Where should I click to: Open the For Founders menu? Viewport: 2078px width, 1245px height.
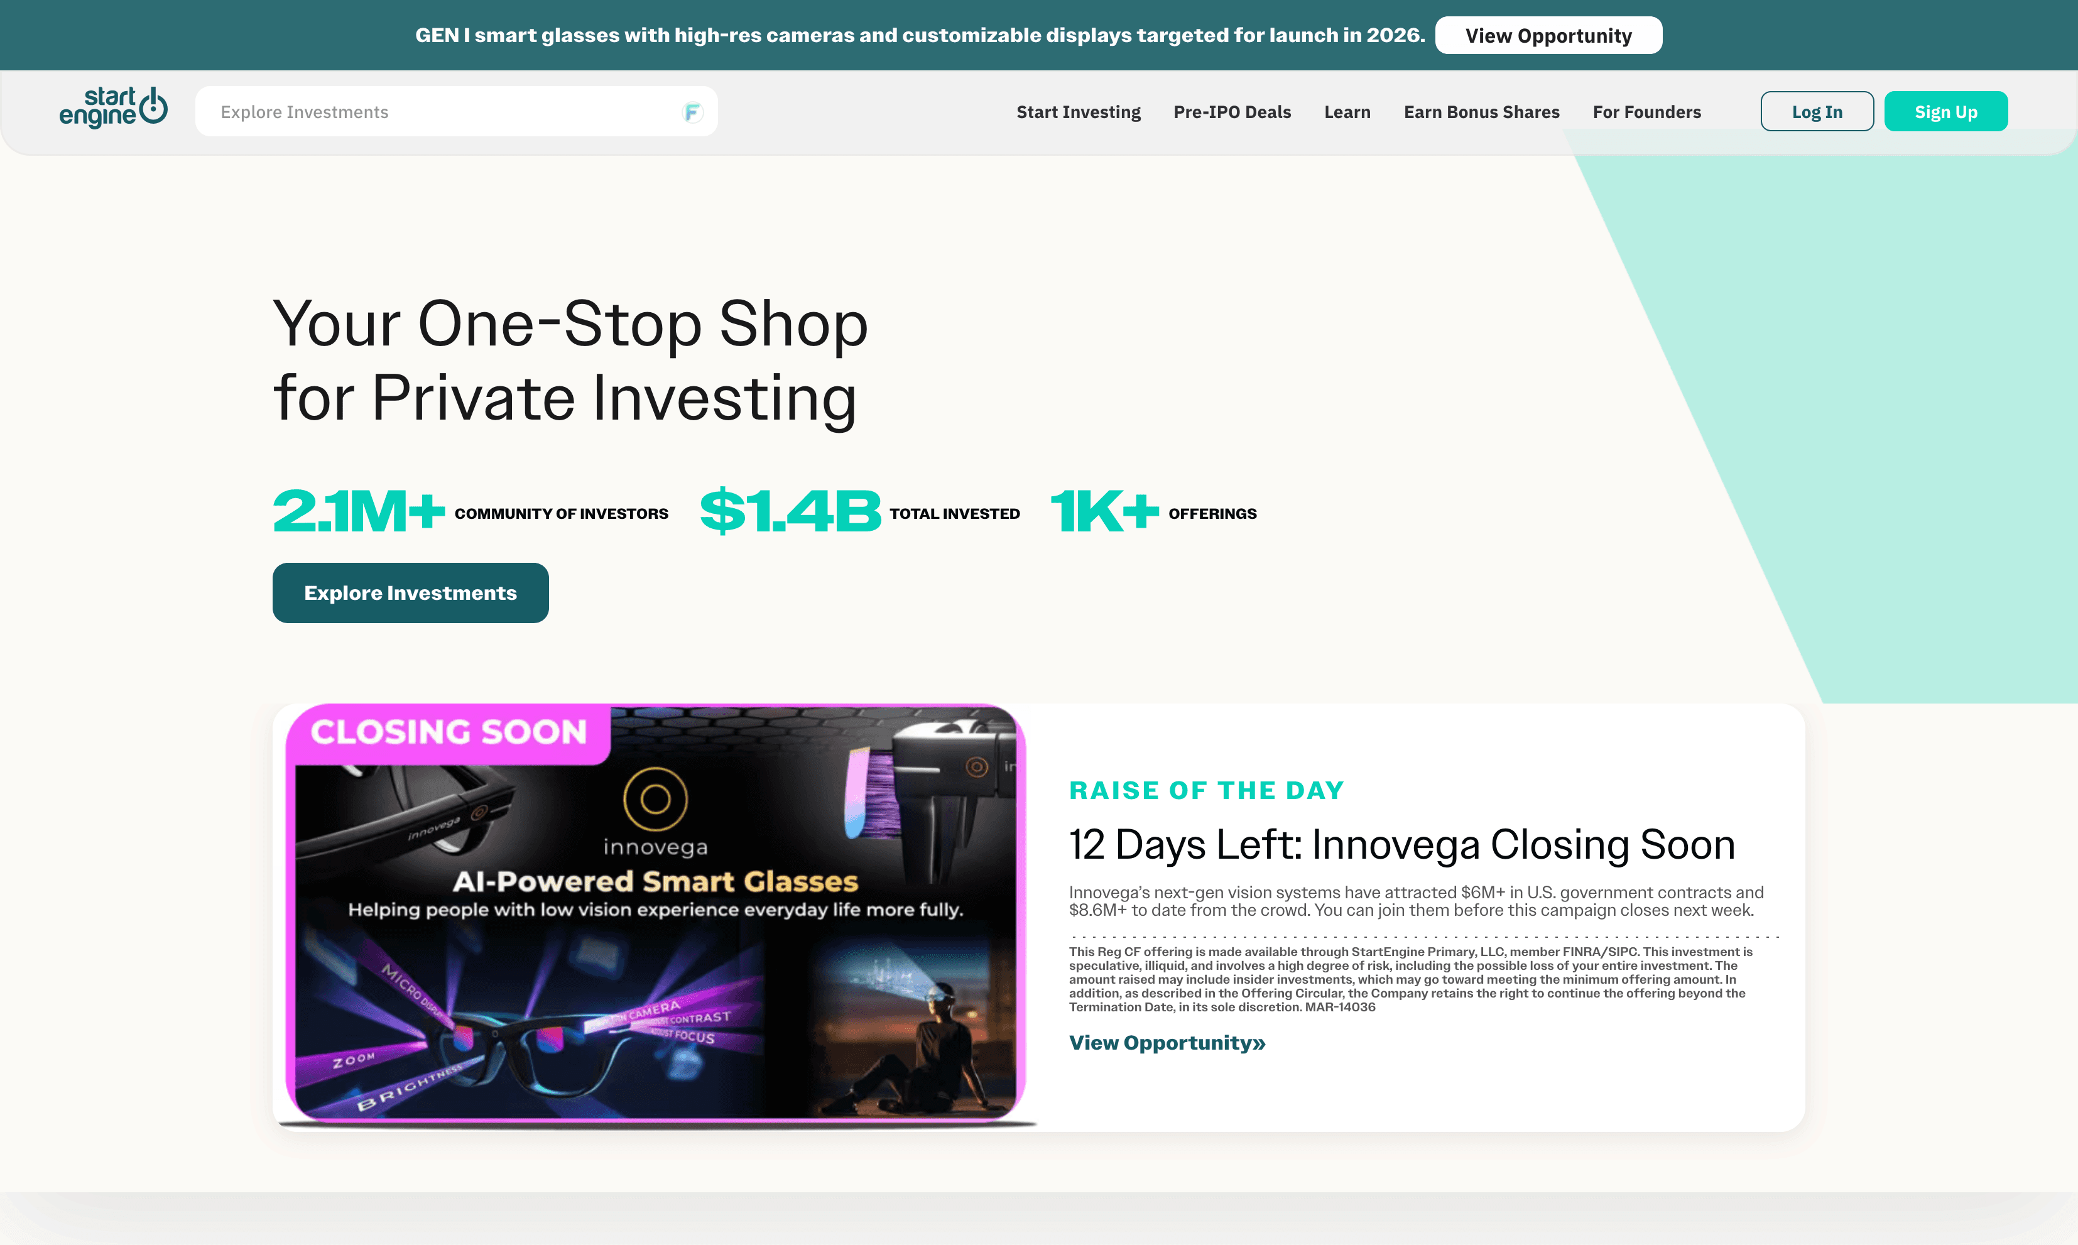pos(1646,112)
